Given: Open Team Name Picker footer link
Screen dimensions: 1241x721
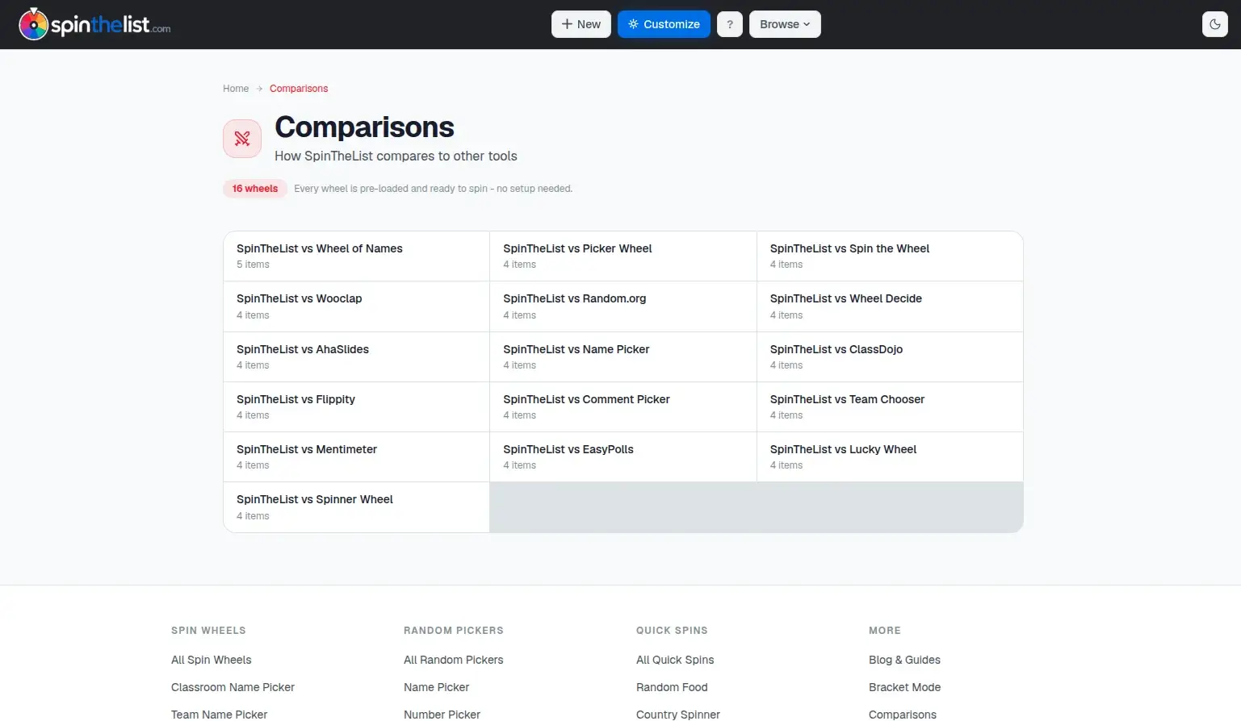Looking at the screenshot, I should coord(219,715).
